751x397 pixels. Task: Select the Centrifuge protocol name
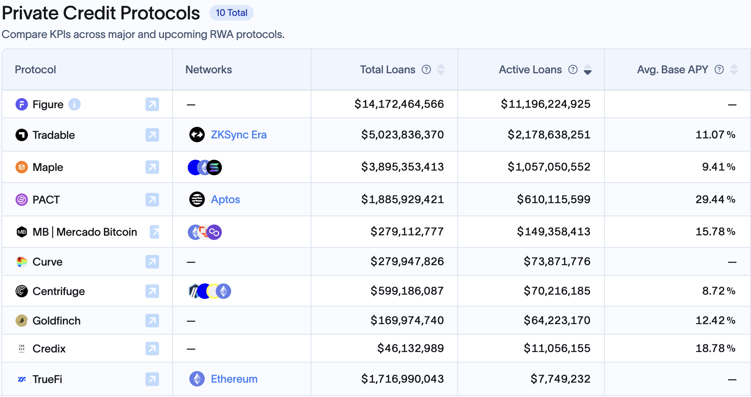pos(59,291)
